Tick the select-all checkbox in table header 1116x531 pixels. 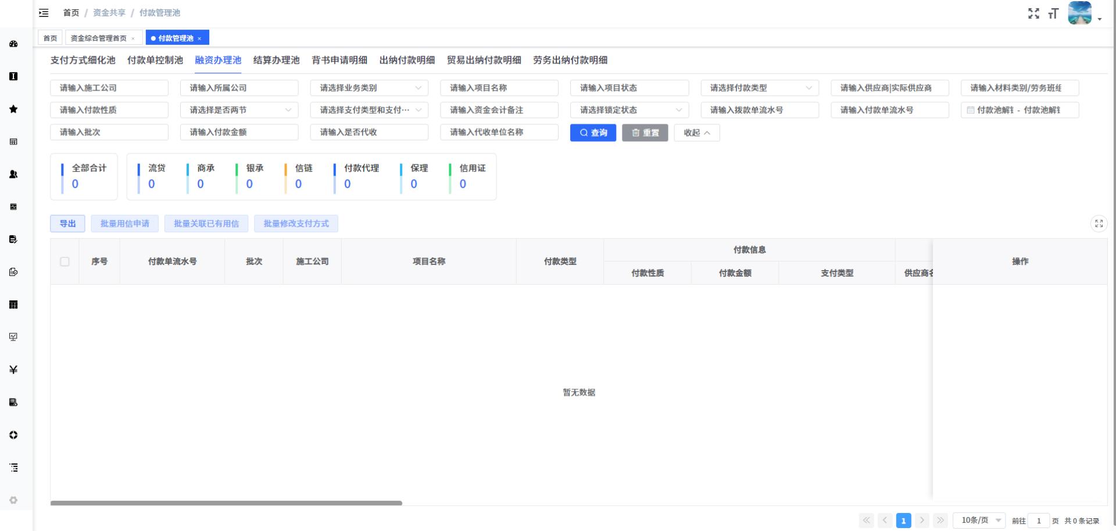pos(65,261)
